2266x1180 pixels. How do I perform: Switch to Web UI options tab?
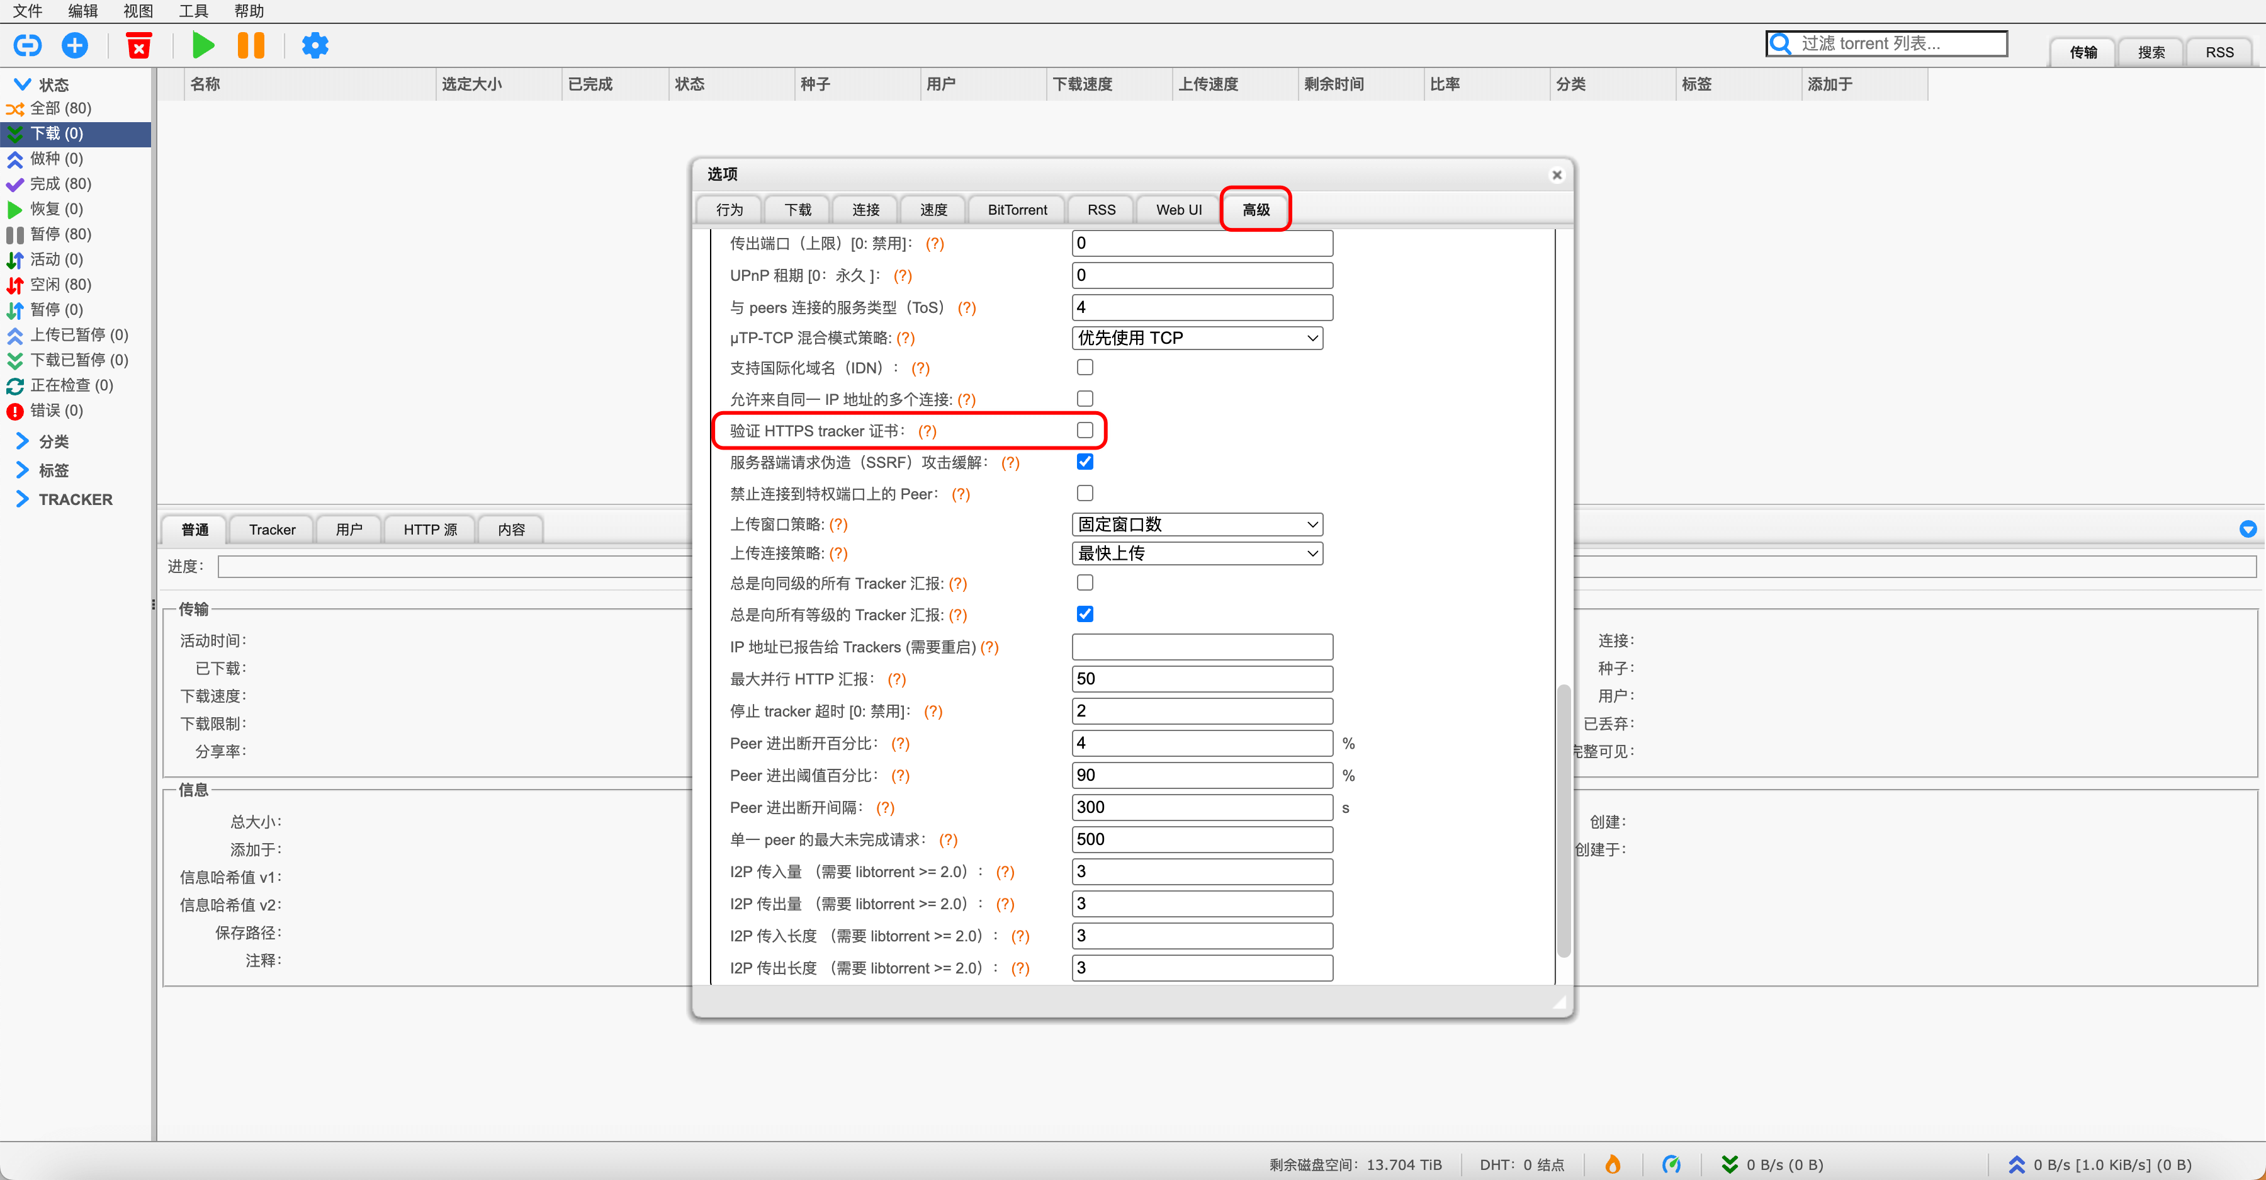(x=1178, y=210)
